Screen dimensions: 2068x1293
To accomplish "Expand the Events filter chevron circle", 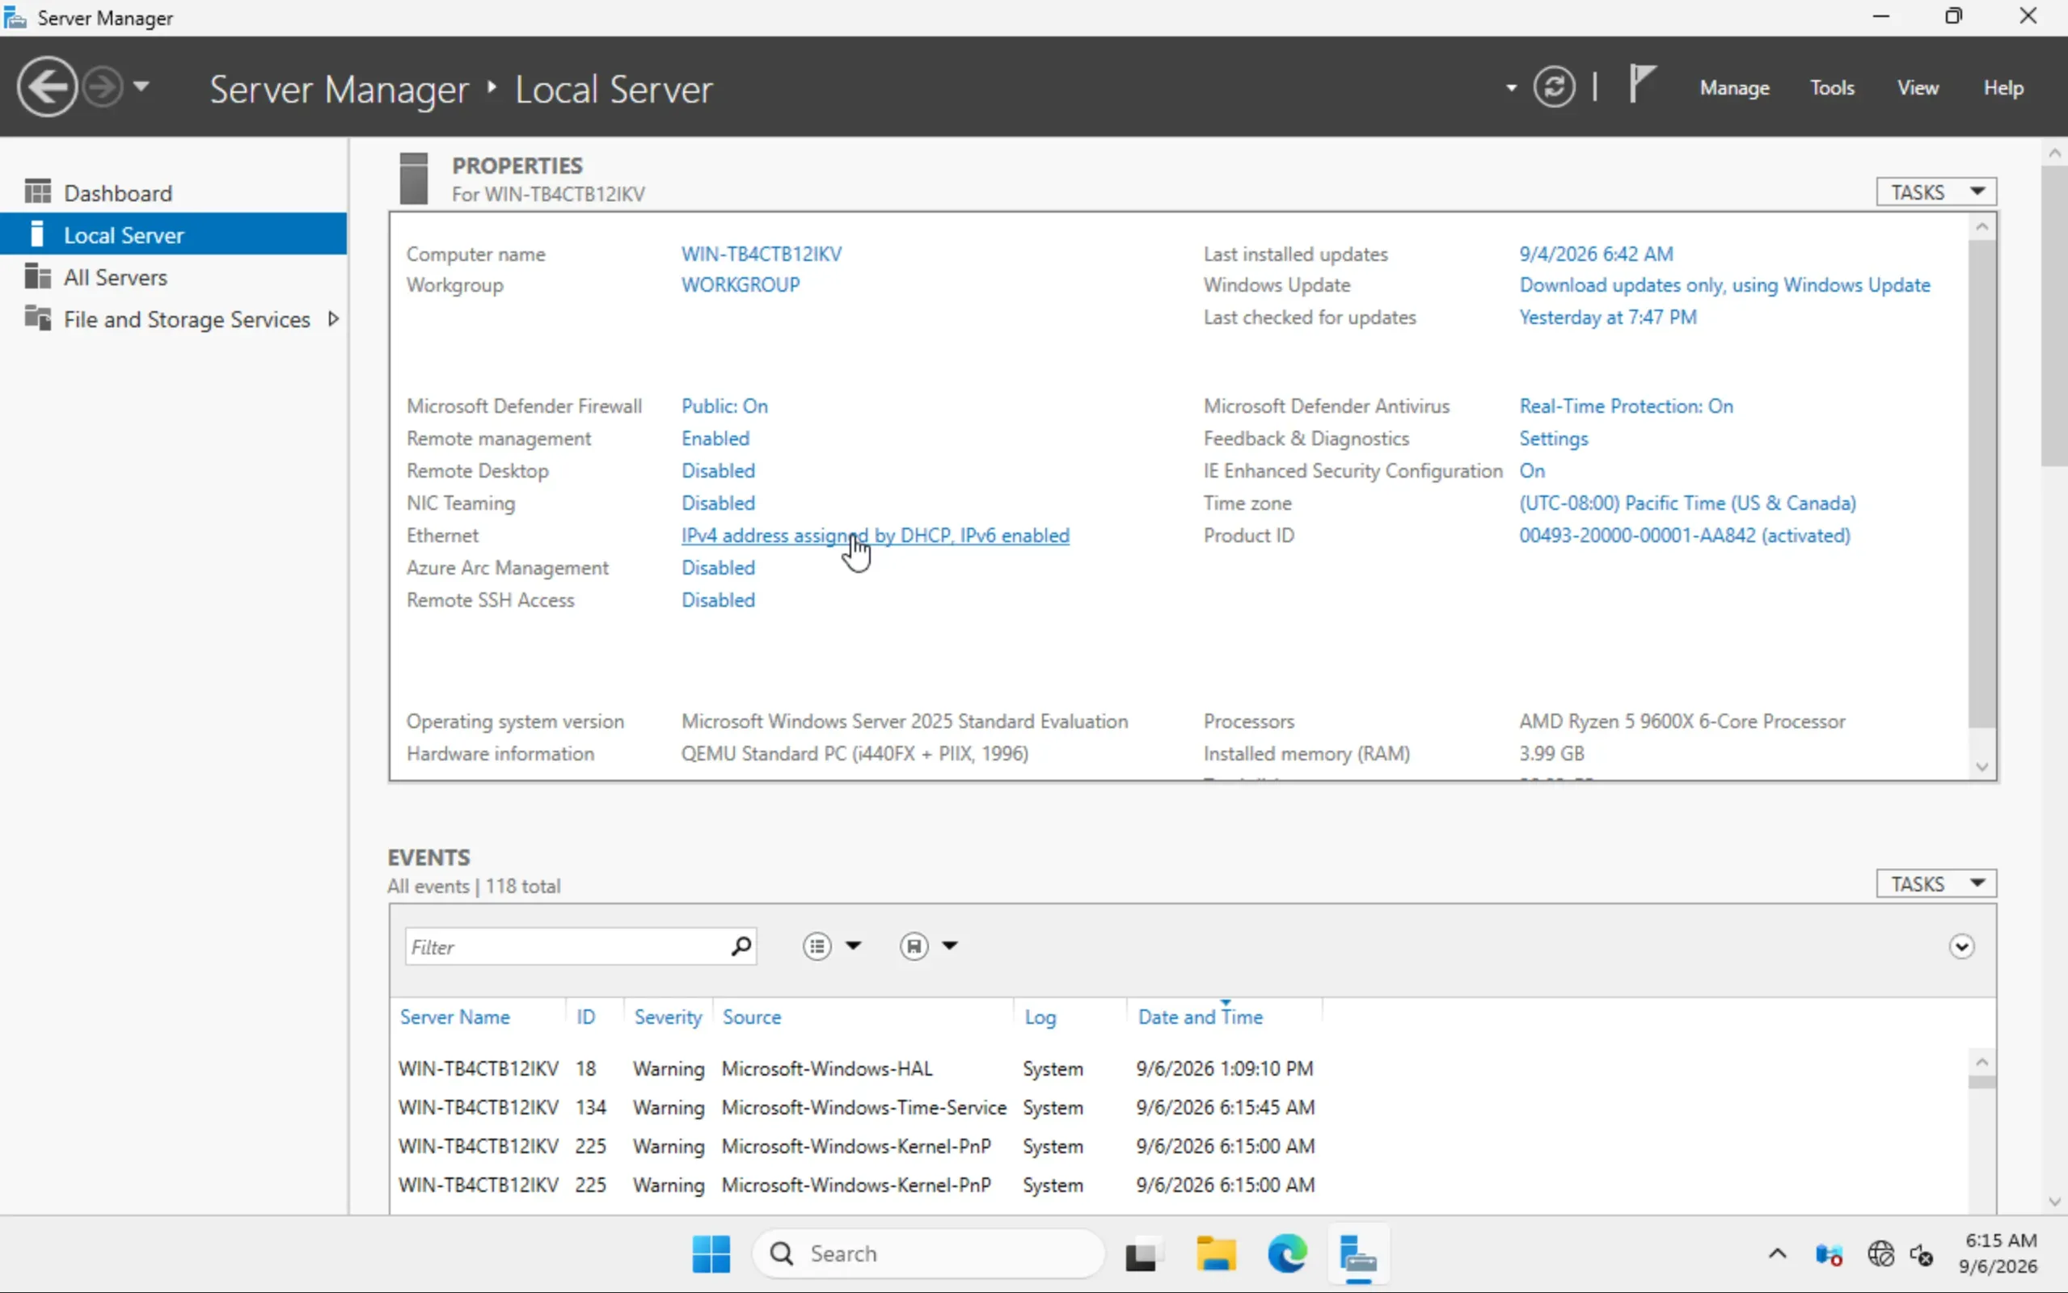I will (1961, 946).
